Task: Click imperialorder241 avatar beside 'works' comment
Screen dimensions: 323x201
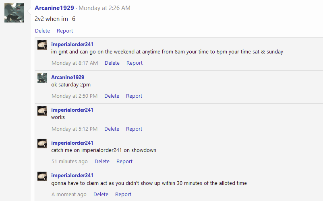Action: [x=42, y=111]
